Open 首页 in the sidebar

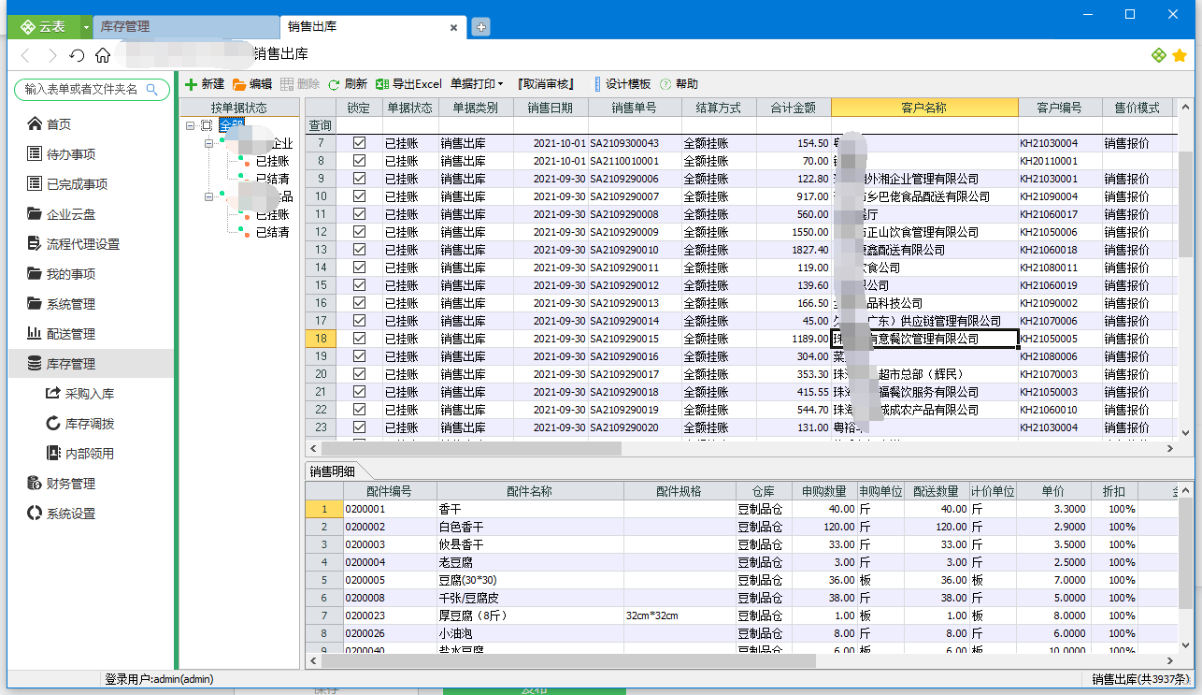(x=91, y=124)
